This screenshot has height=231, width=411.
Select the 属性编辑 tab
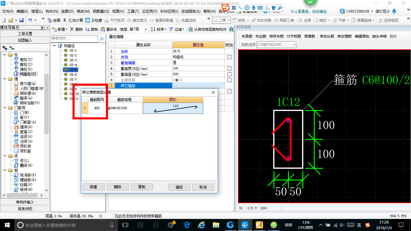coord(116,37)
